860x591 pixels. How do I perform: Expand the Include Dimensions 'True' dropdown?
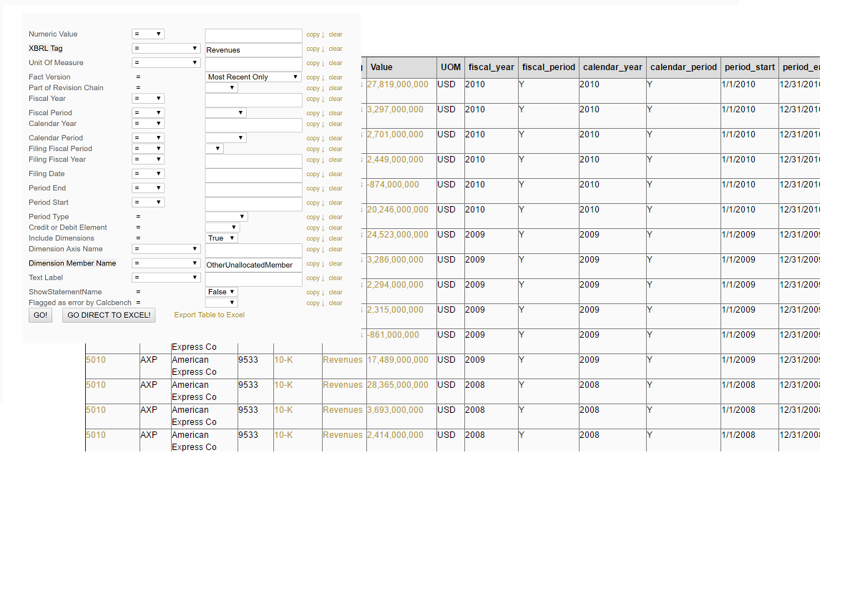click(x=222, y=238)
